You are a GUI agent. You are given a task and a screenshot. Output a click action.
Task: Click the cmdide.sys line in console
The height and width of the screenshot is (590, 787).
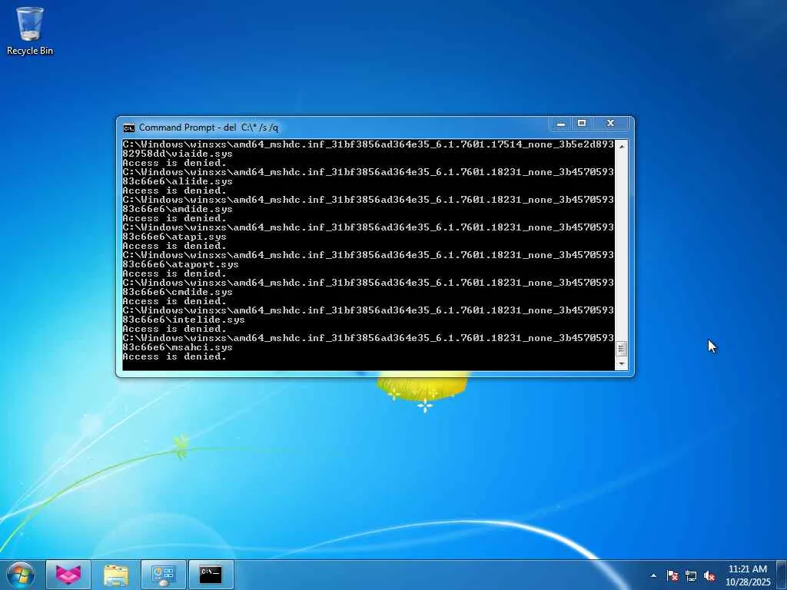coord(178,291)
